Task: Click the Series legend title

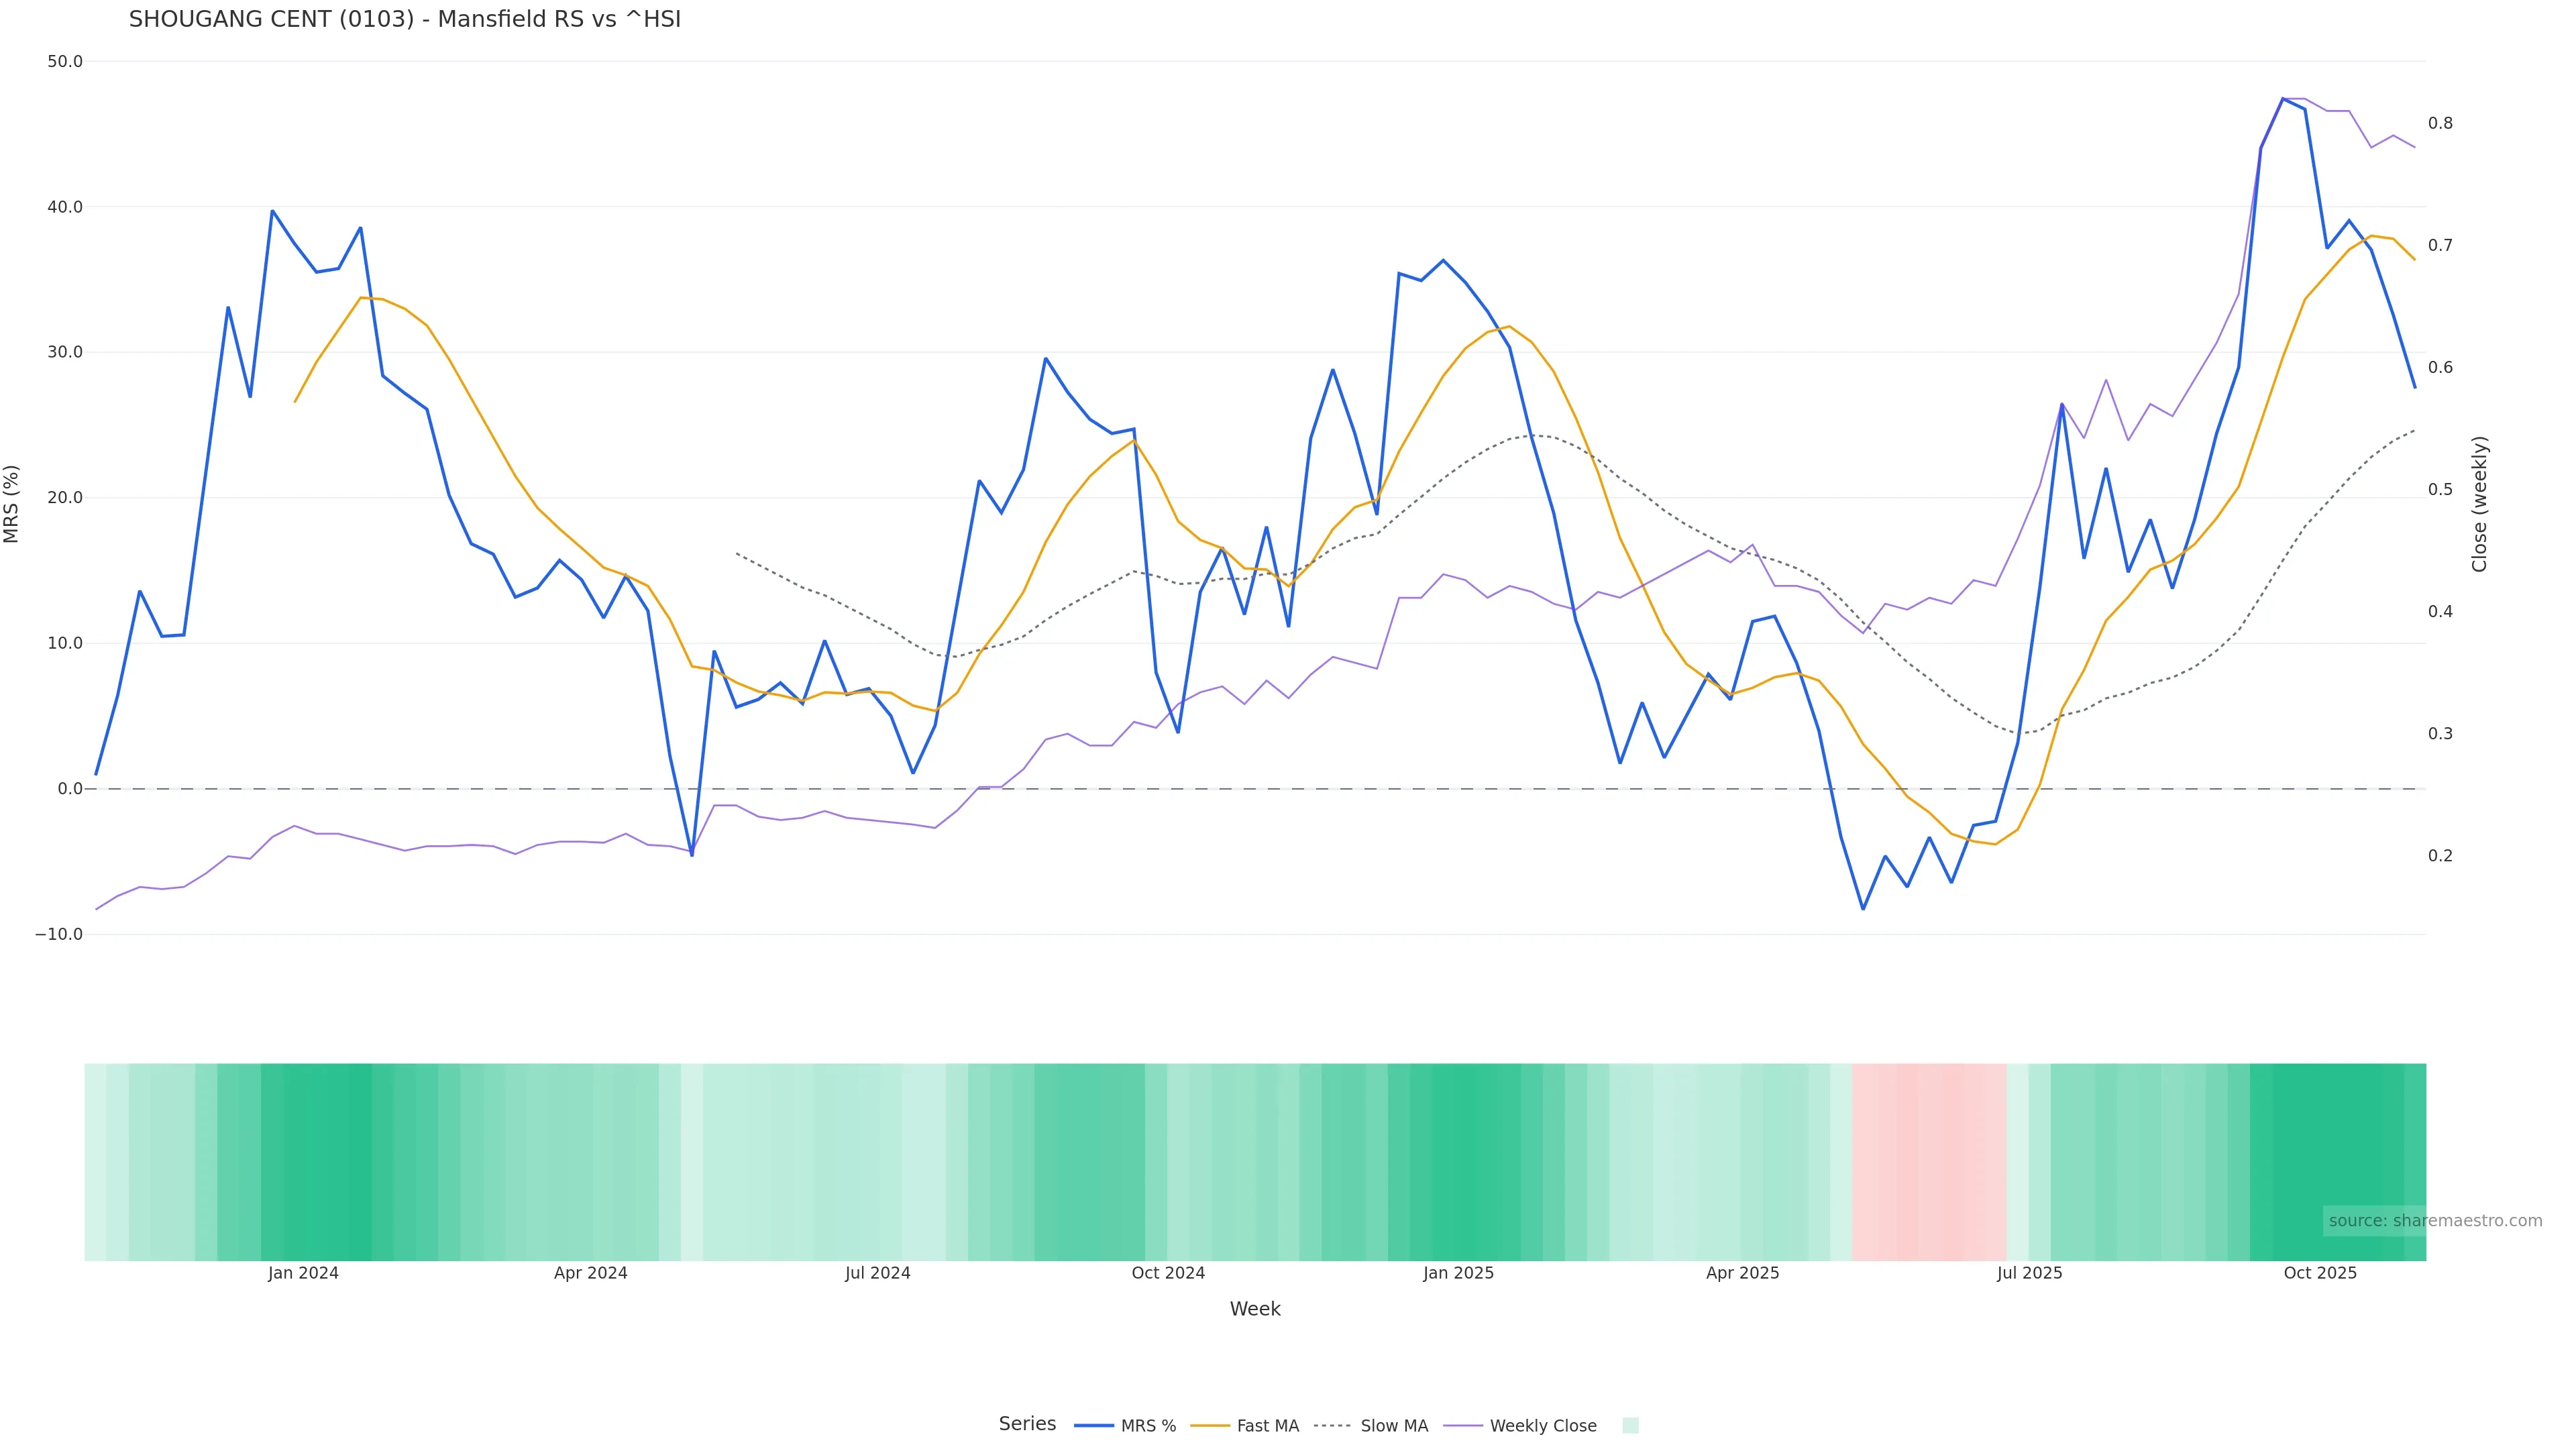Action: (1027, 1423)
